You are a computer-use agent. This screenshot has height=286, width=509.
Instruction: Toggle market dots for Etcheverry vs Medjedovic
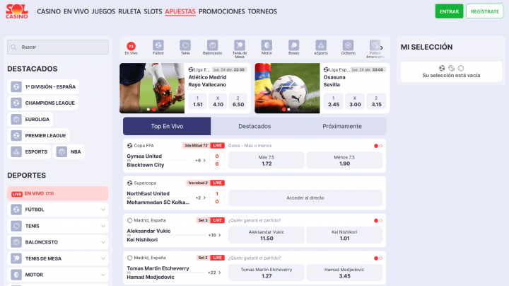[x=378, y=258]
